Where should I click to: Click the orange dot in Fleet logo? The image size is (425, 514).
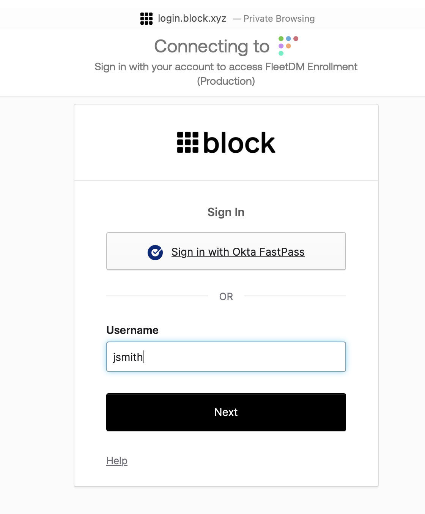pos(288,46)
